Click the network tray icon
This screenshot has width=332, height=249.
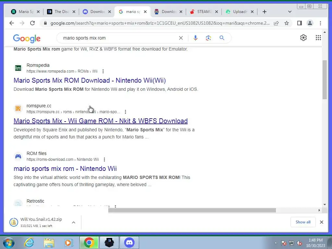(291, 243)
